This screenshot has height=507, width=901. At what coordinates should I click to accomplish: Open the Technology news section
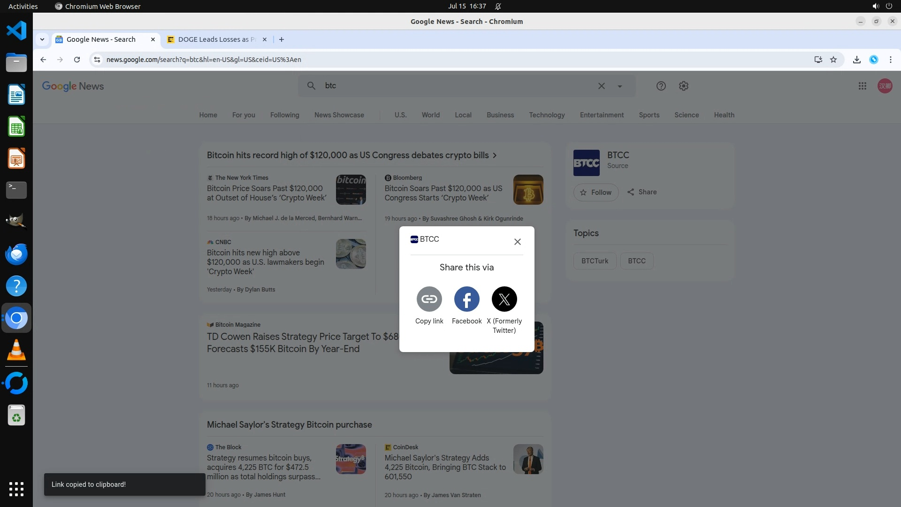(547, 115)
